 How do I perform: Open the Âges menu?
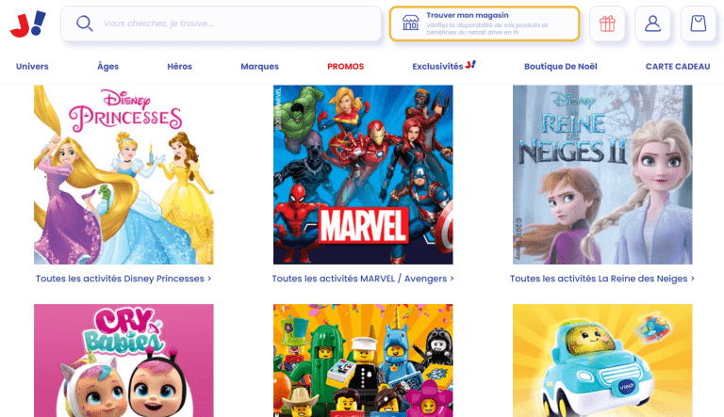pyautogui.click(x=108, y=67)
